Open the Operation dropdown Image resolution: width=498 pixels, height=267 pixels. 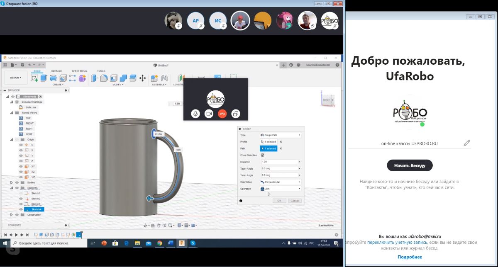(280, 189)
